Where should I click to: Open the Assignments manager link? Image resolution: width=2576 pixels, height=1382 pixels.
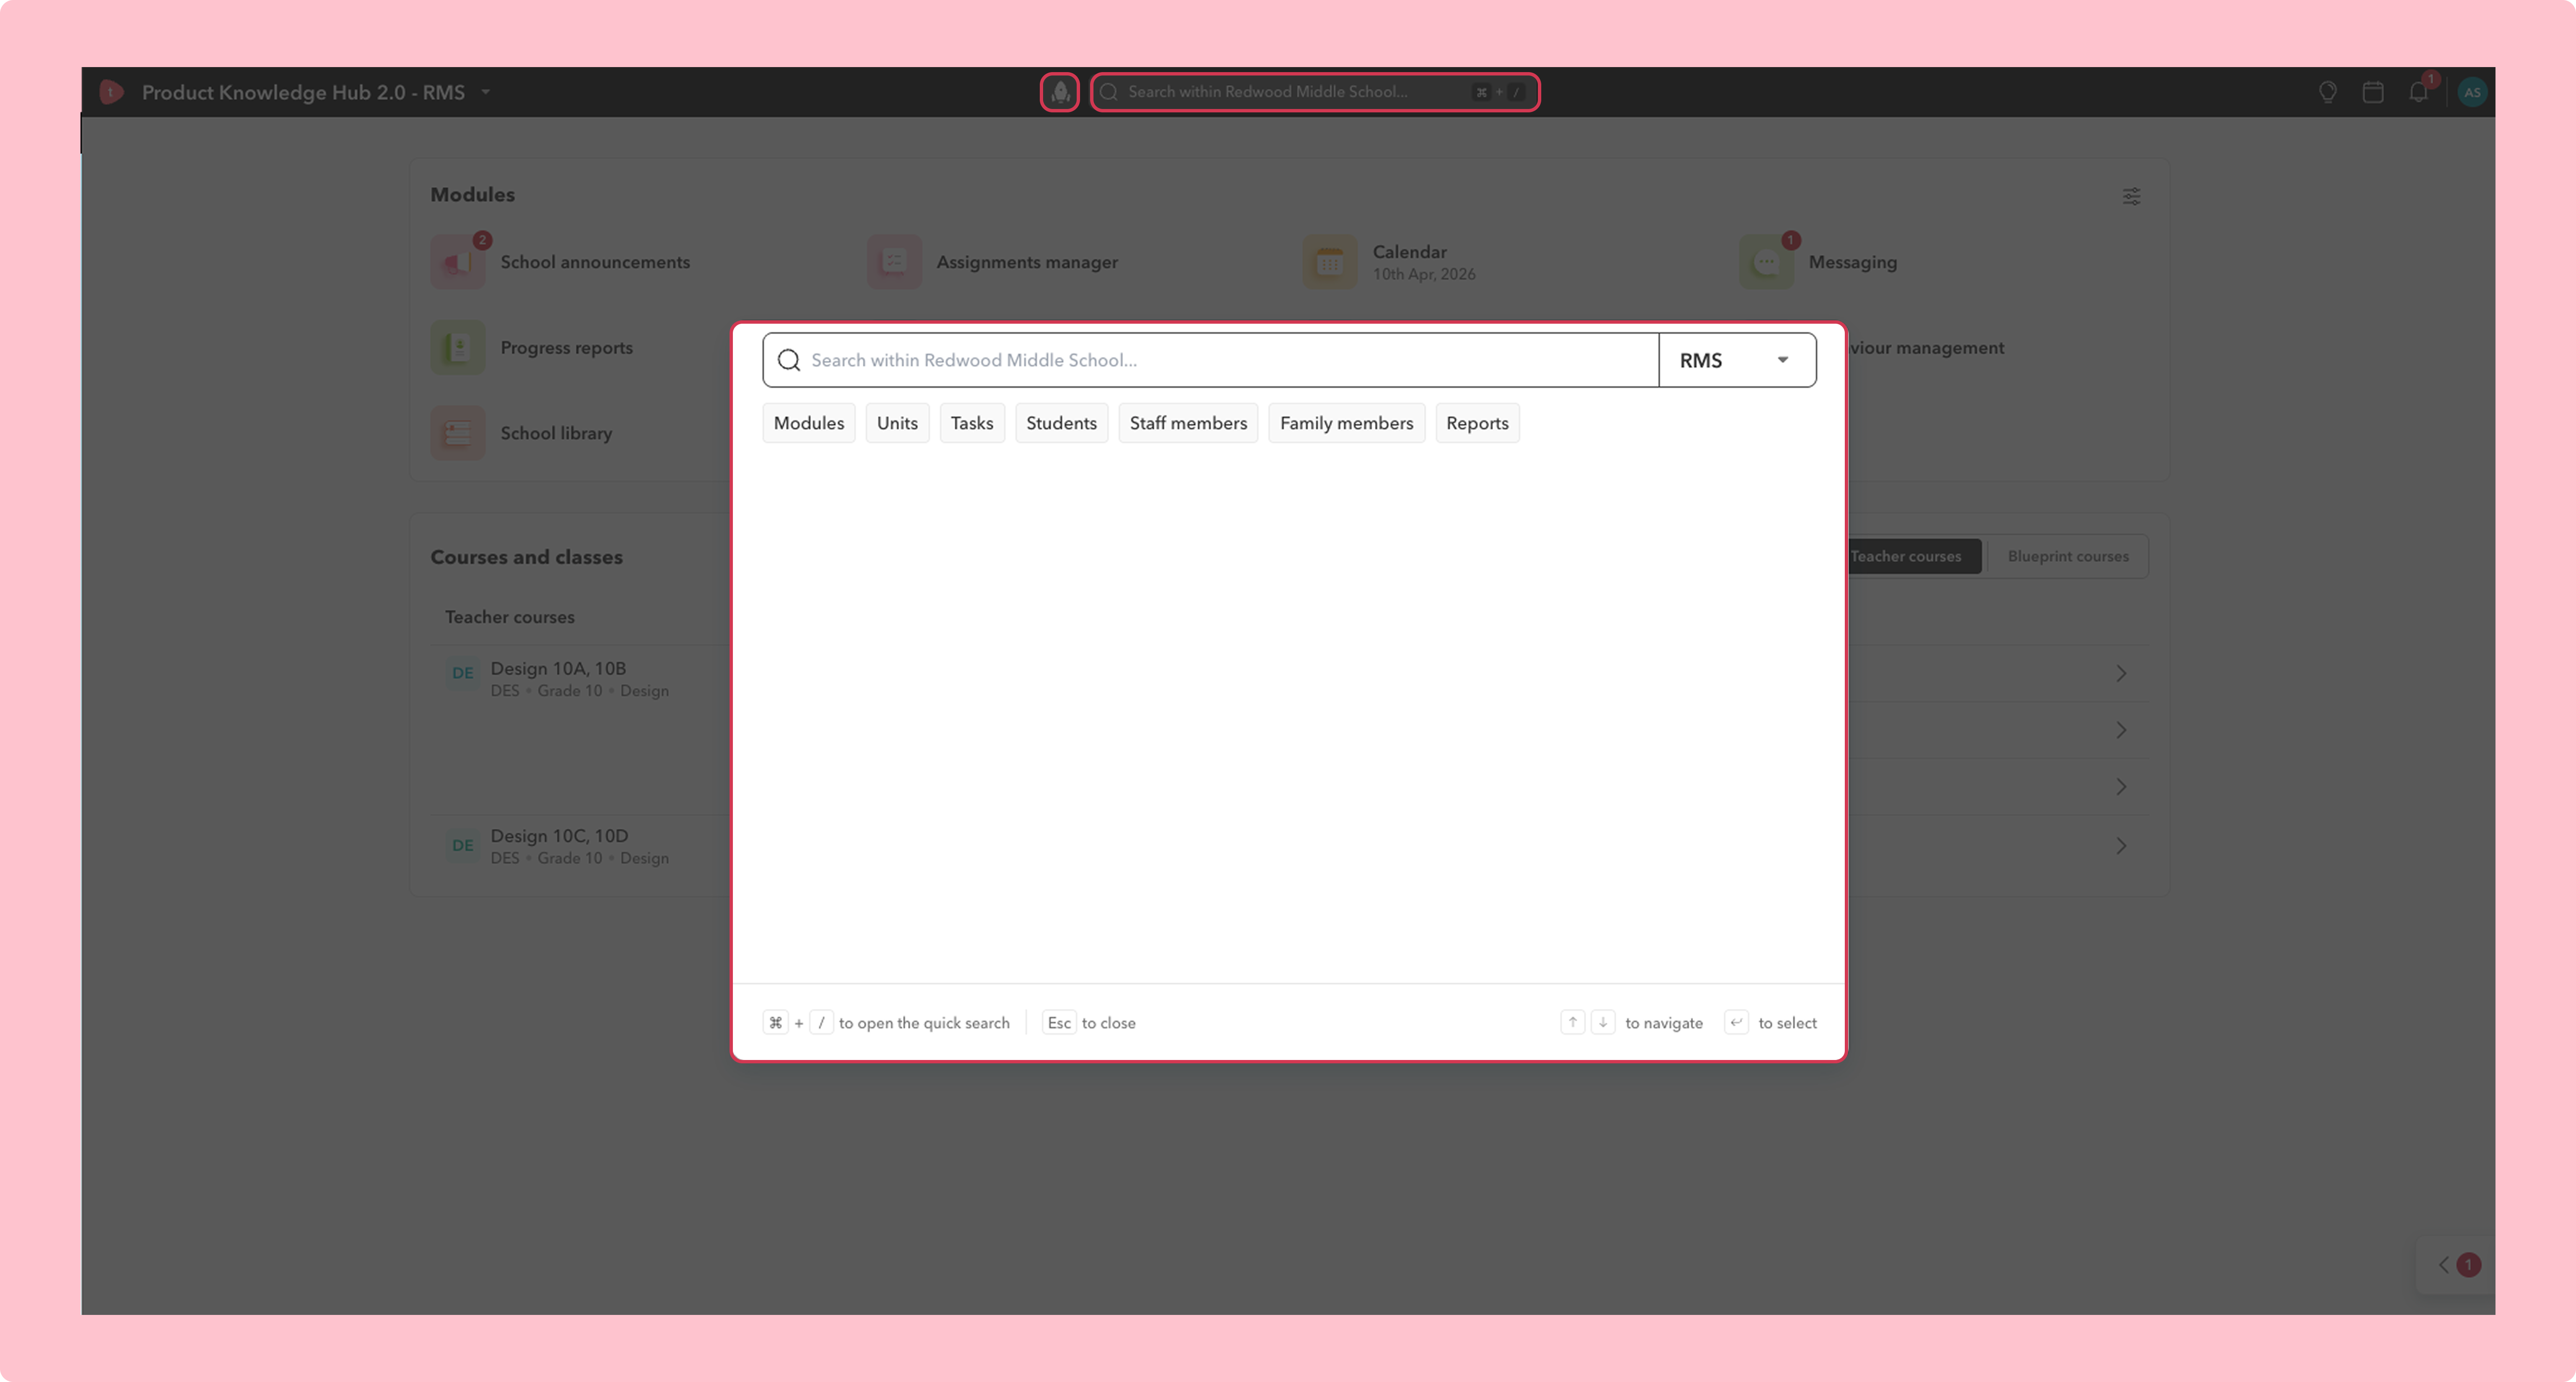point(1027,262)
